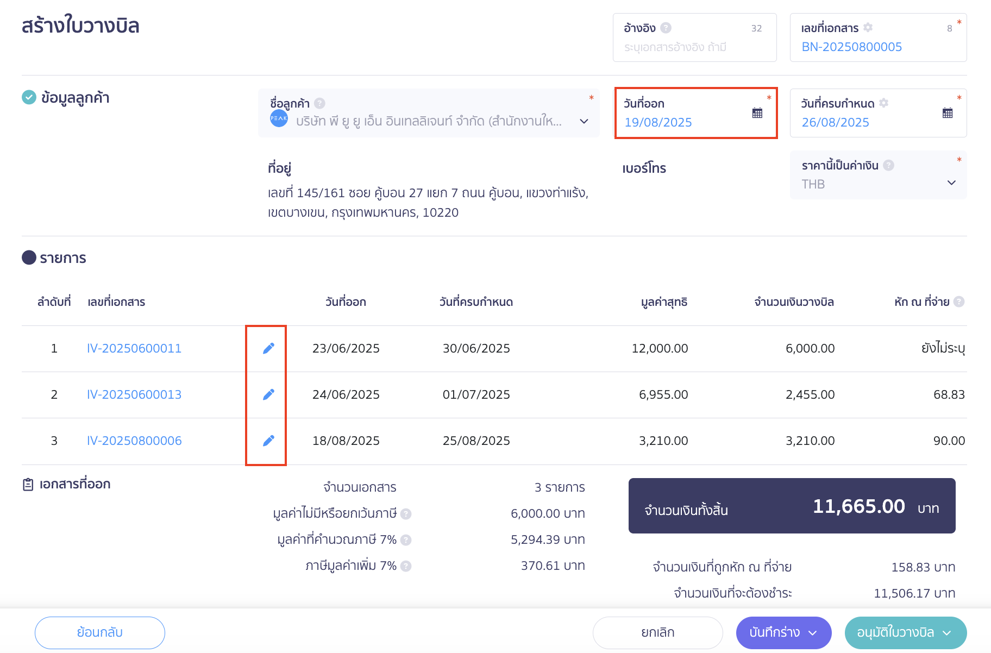Expand the customer name dropdown
This screenshot has width=991, height=653.
[x=584, y=122]
